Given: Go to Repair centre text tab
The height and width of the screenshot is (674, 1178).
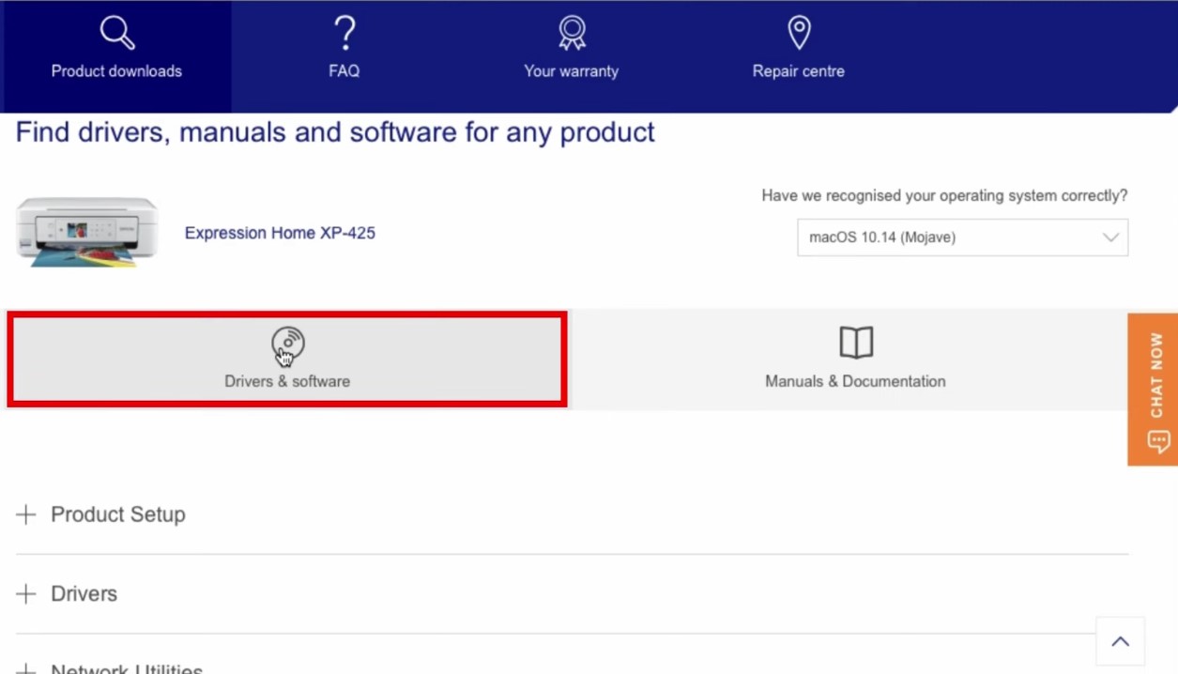Looking at the screenshot, I should [799, 71].
